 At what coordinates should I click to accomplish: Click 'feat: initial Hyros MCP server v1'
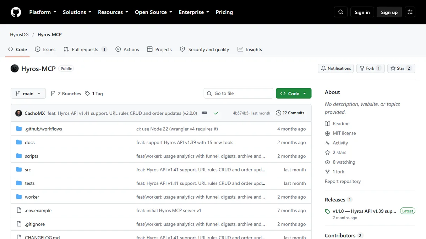169,210
